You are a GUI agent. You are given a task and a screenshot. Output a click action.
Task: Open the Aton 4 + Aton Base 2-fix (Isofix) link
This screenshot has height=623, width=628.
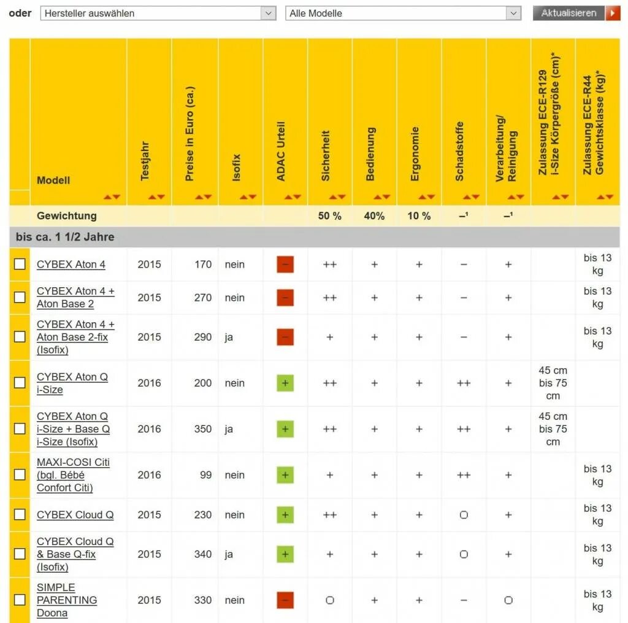click(x=75, y=337)
